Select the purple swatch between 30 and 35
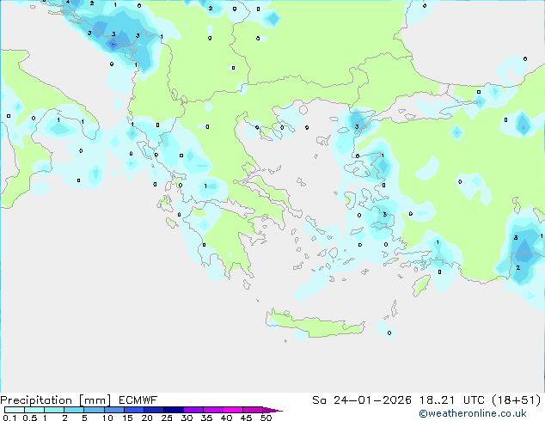The image size is (545, 421). (197, 411)
